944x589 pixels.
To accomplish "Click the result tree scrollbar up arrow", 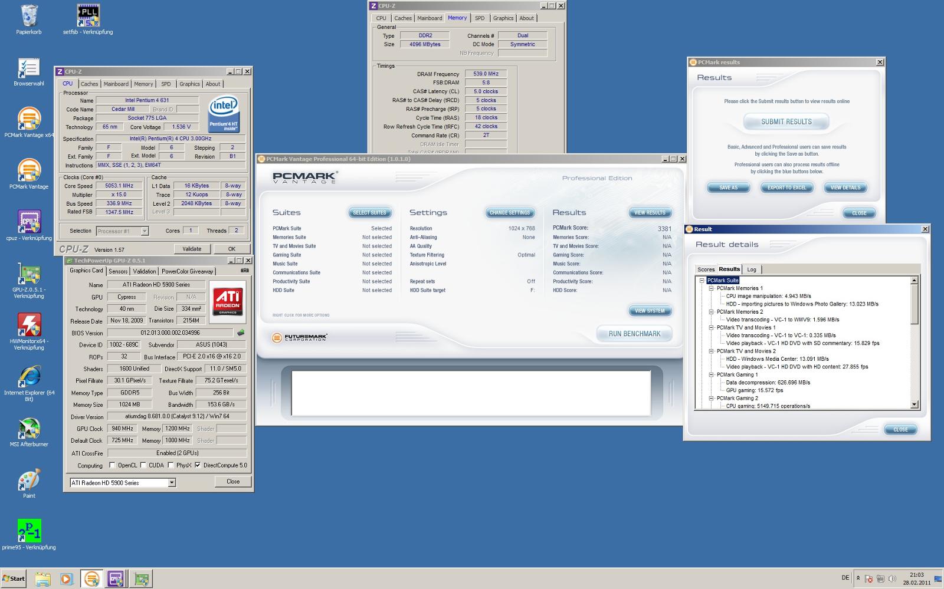I will 914,281.
